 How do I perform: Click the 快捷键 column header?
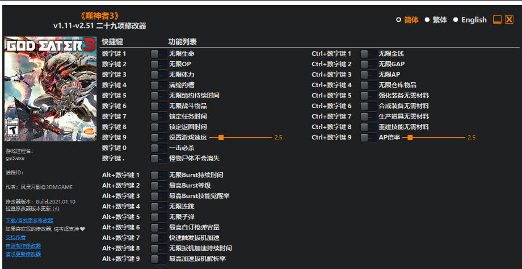tap(112, 42)
